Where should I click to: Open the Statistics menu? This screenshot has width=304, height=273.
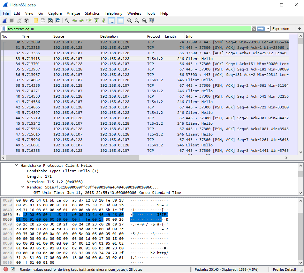point(92,13)
